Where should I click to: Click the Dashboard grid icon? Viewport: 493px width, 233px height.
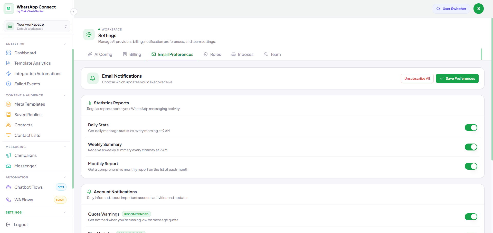pyautogui.click(x=8, y=53)
